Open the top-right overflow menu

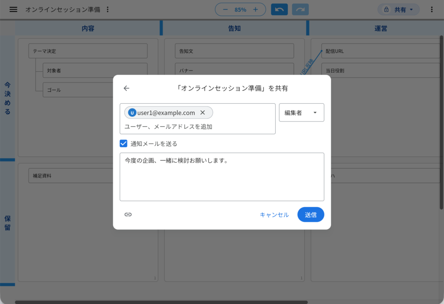432,9
